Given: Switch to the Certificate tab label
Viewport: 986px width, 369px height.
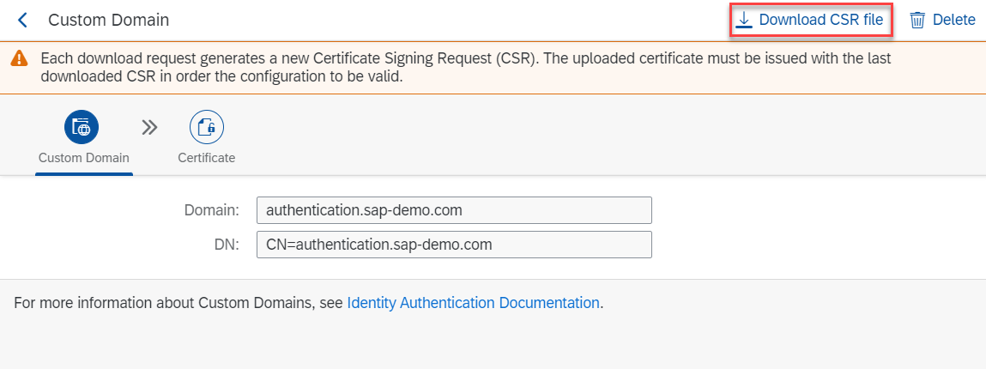Looking at the screenshot, I should tap(206, 158).
